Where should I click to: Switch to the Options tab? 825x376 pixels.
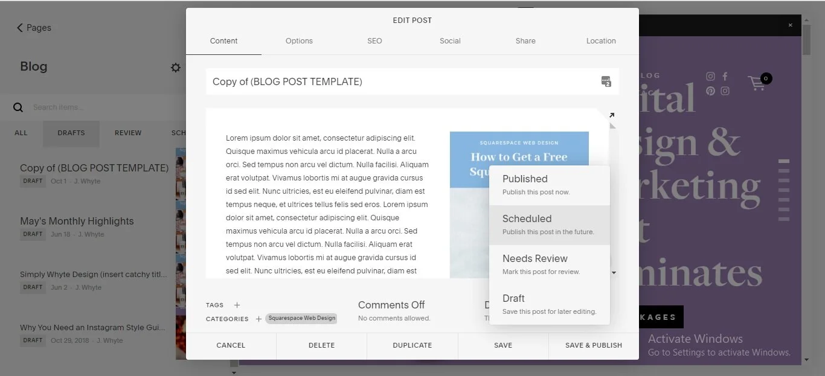[299, 41]
